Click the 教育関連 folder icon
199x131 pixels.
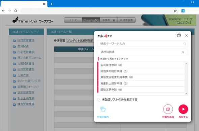[14, 46]
